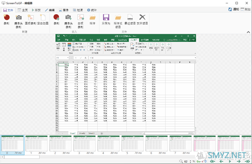Click the '70 ms' delay of frame 0

pos(18,153)
